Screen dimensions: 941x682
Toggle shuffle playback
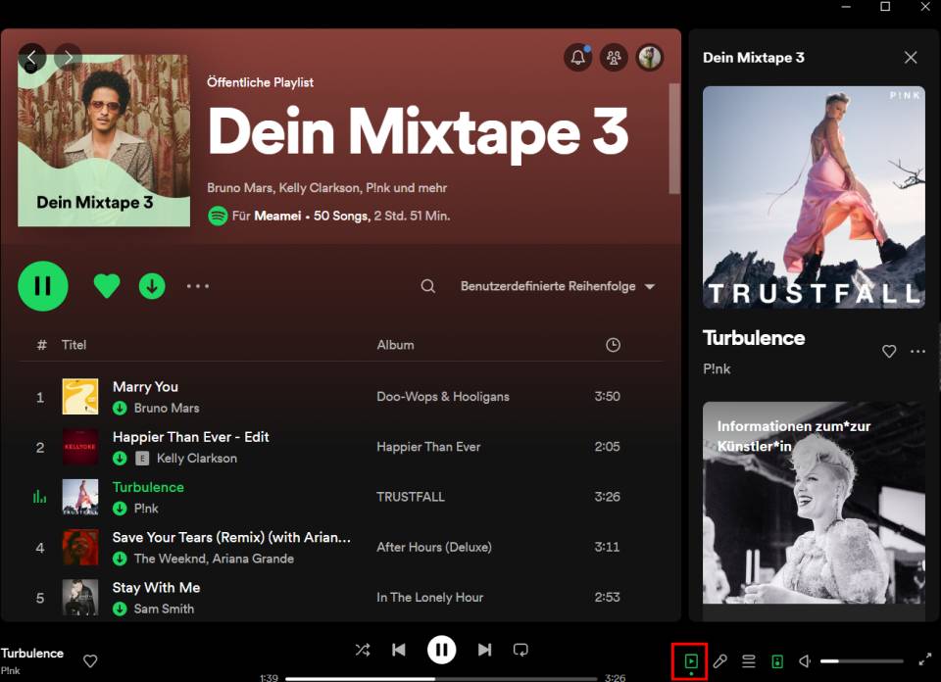point(362,650)
